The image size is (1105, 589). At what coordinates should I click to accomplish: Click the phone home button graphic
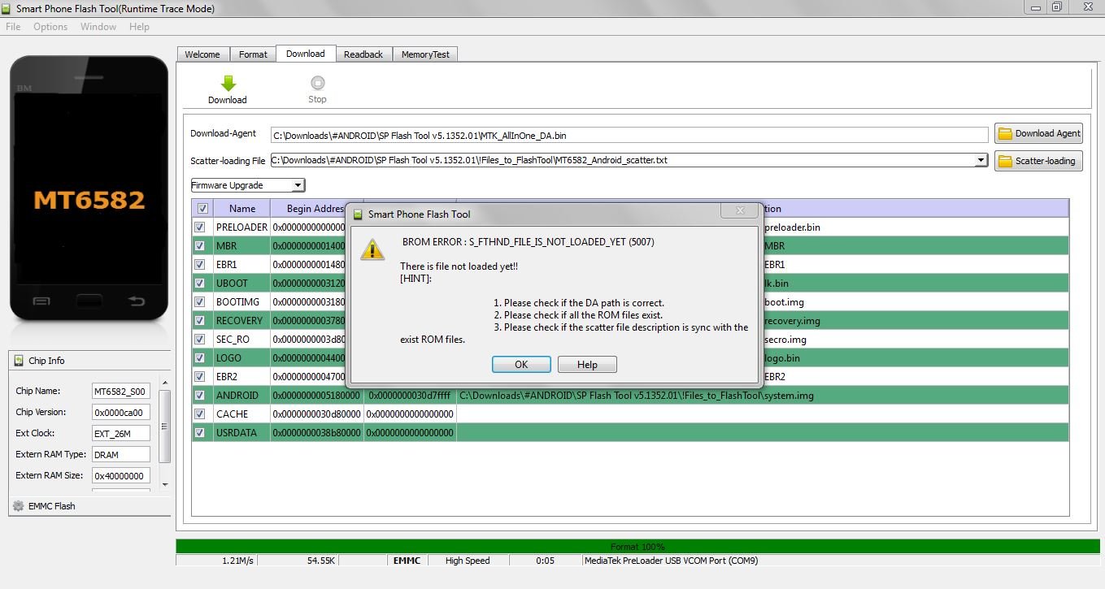89,301
